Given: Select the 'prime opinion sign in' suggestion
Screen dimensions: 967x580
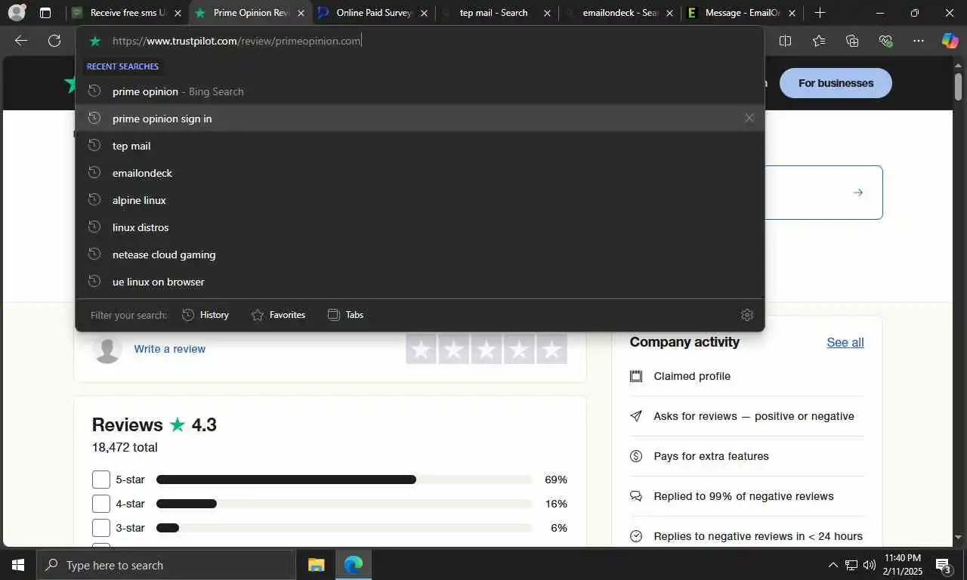Looking at the screenshot, I should point(420,119).
